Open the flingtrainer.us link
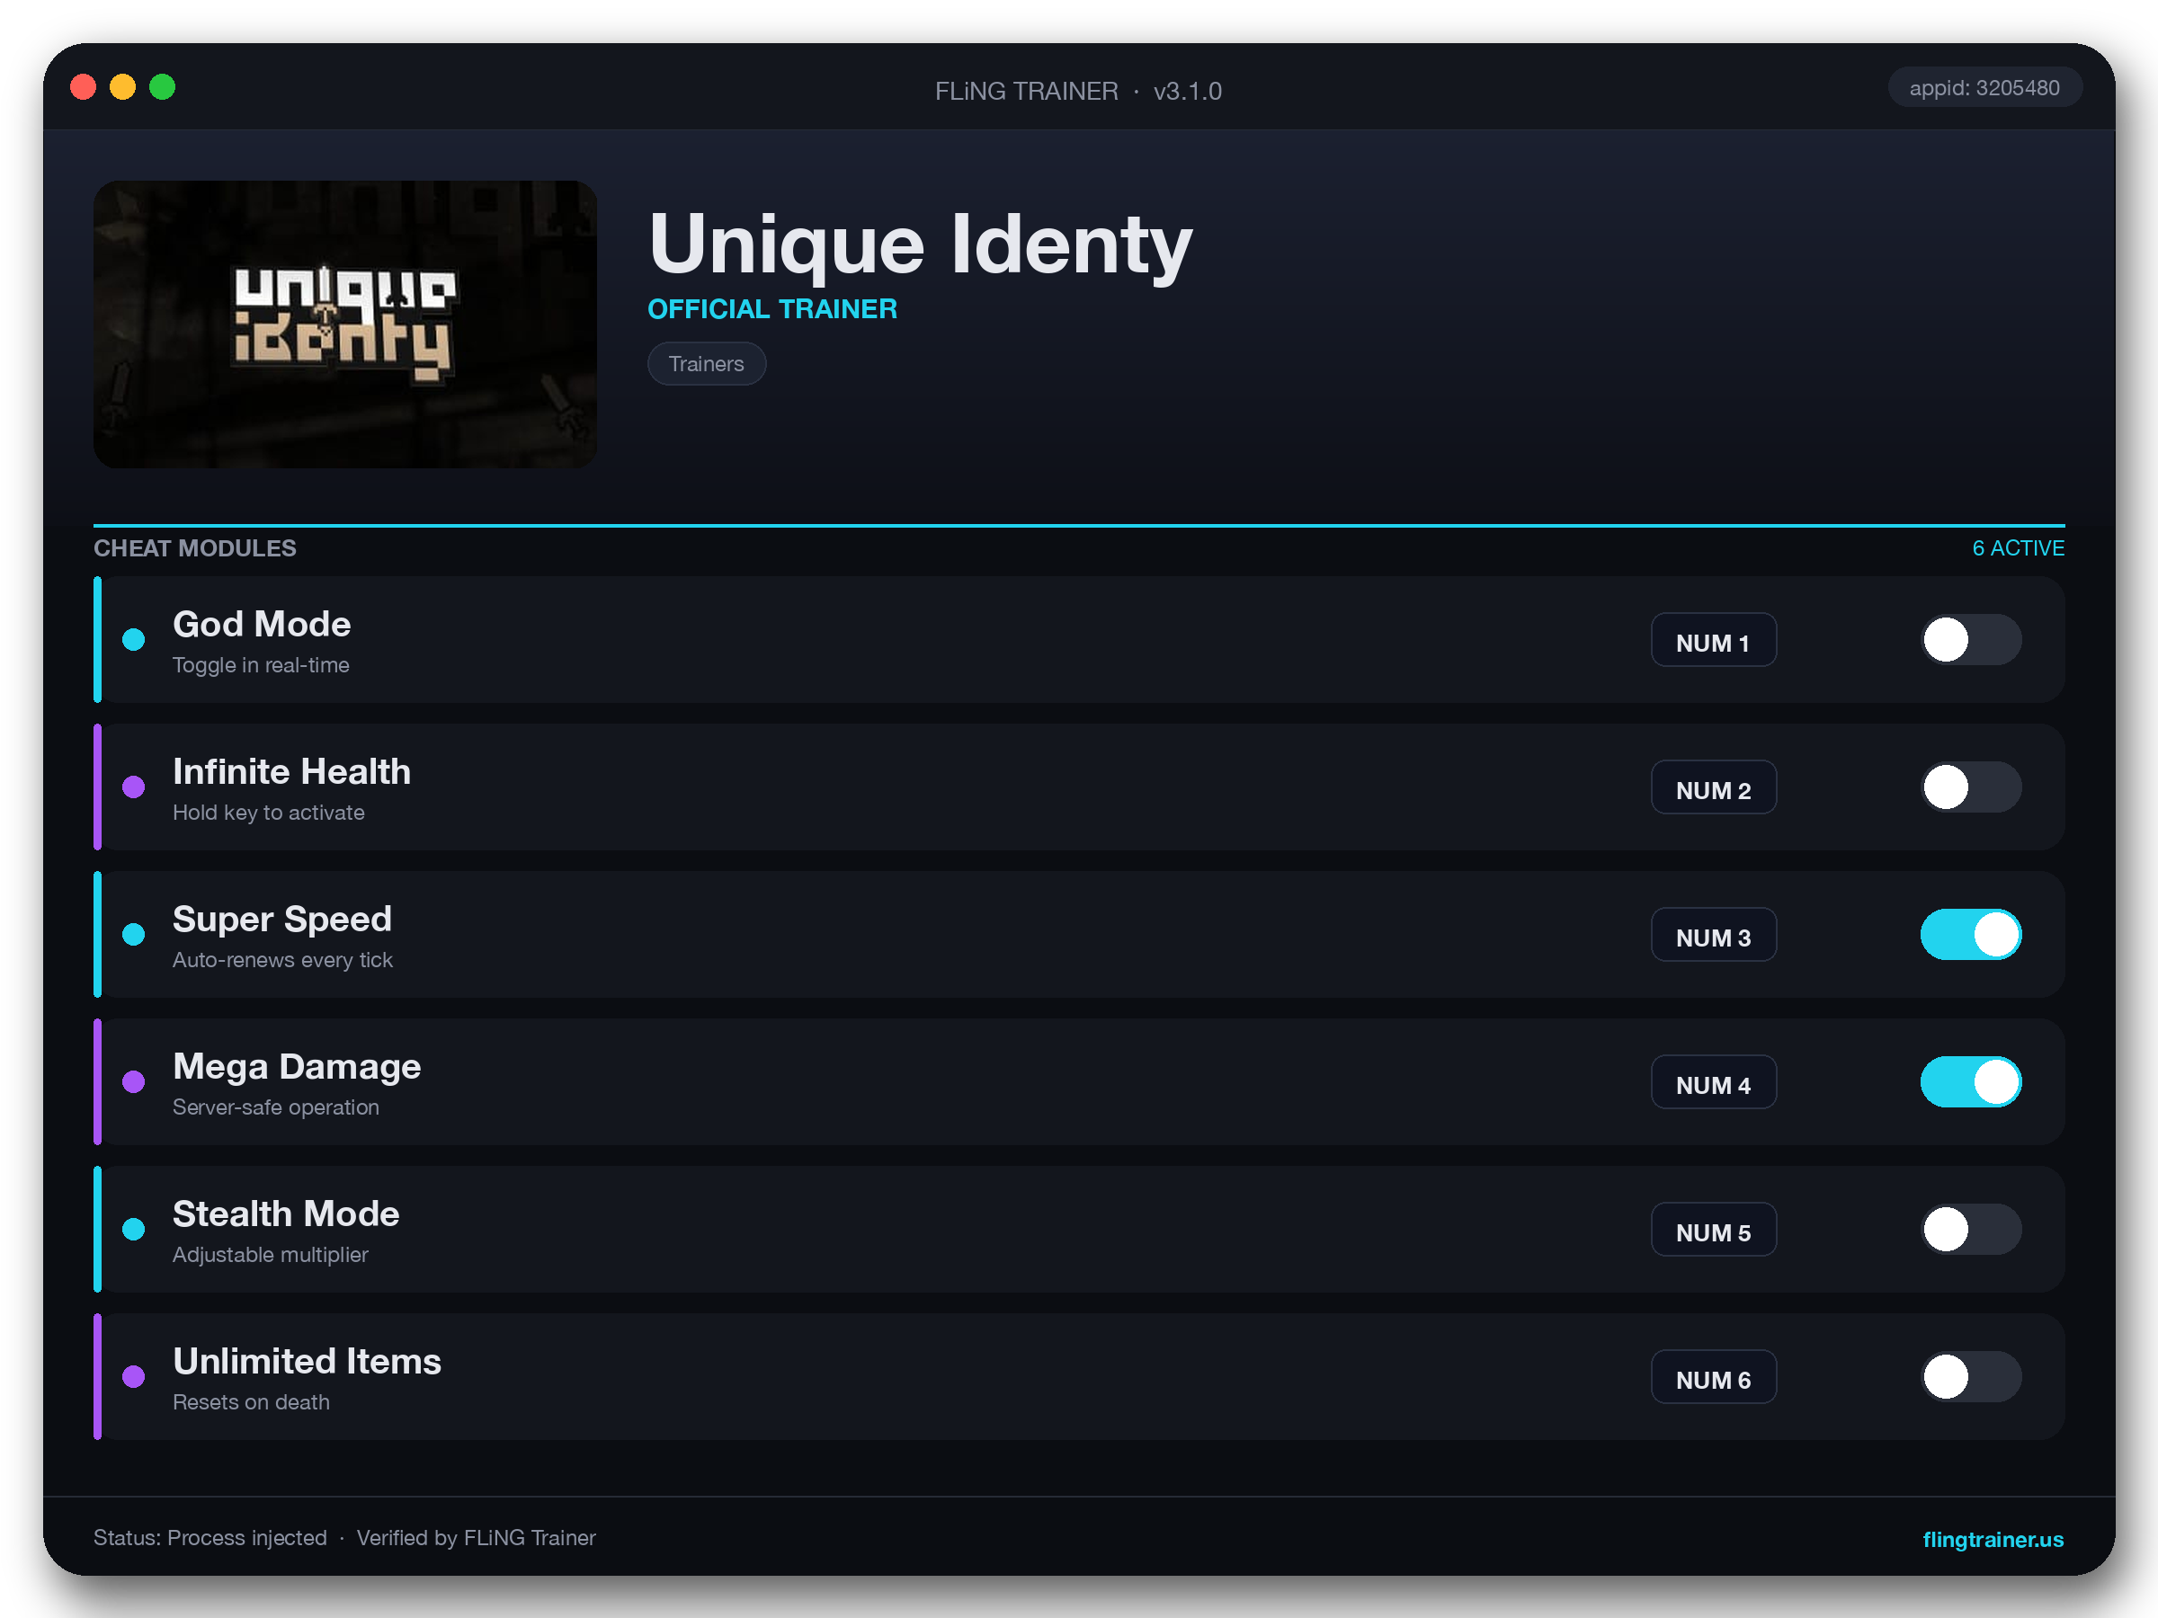 tap(1993, 1539)
